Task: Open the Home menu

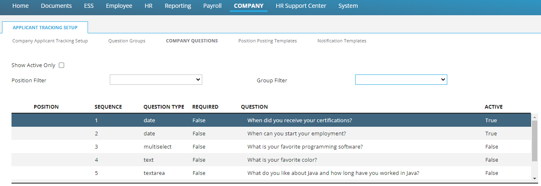Action: 21,6
